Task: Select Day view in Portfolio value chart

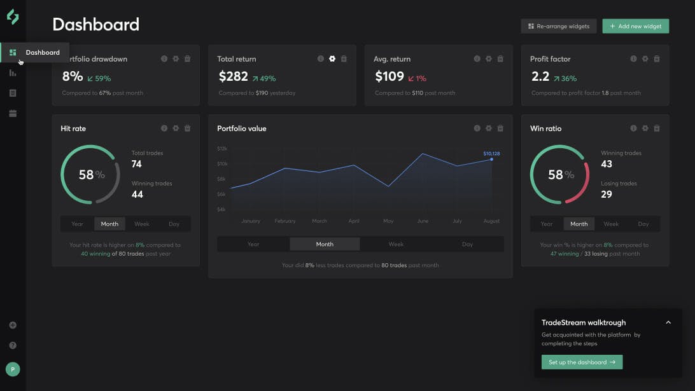Action: (x=467, y=244)
